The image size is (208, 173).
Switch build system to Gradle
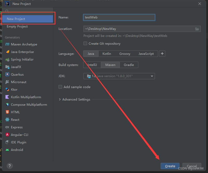click(x=129, y=65)
